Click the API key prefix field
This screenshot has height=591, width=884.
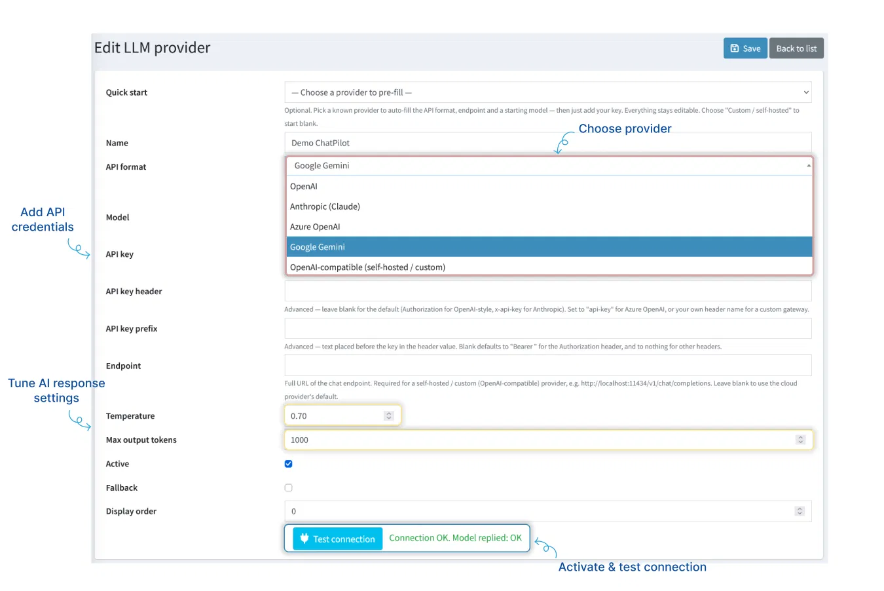[x=548, y=328]
